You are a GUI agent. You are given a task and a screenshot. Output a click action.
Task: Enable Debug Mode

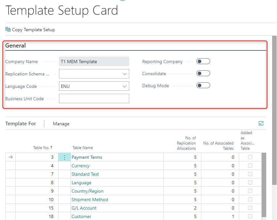pos(203,85)
